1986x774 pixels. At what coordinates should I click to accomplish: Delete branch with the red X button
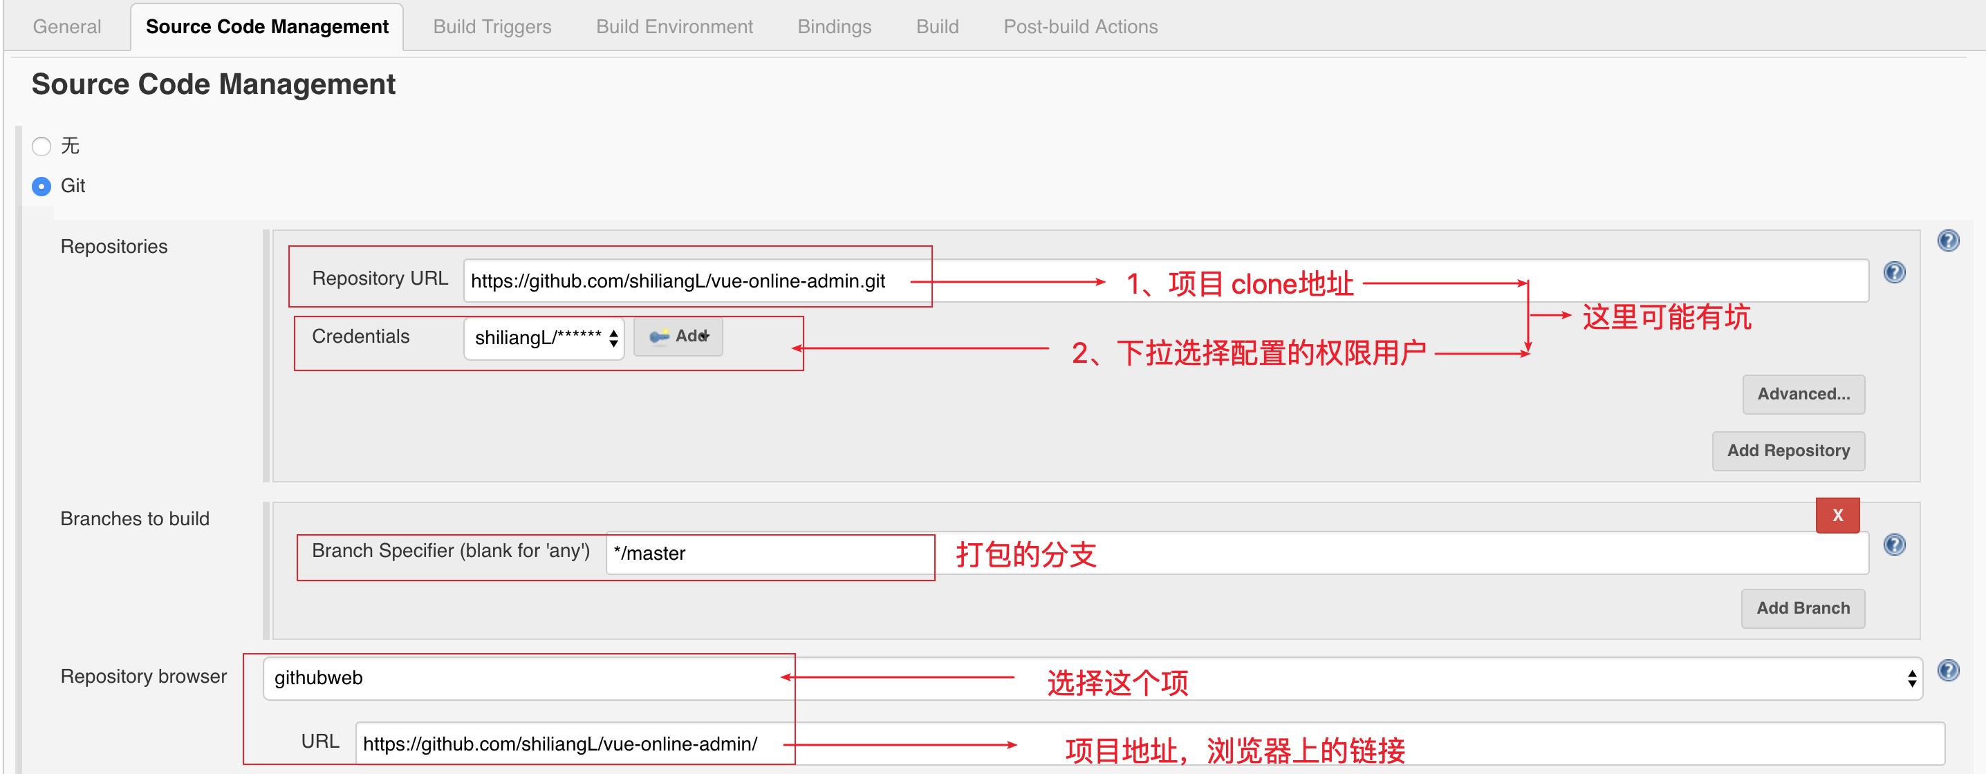point(1837,516)
